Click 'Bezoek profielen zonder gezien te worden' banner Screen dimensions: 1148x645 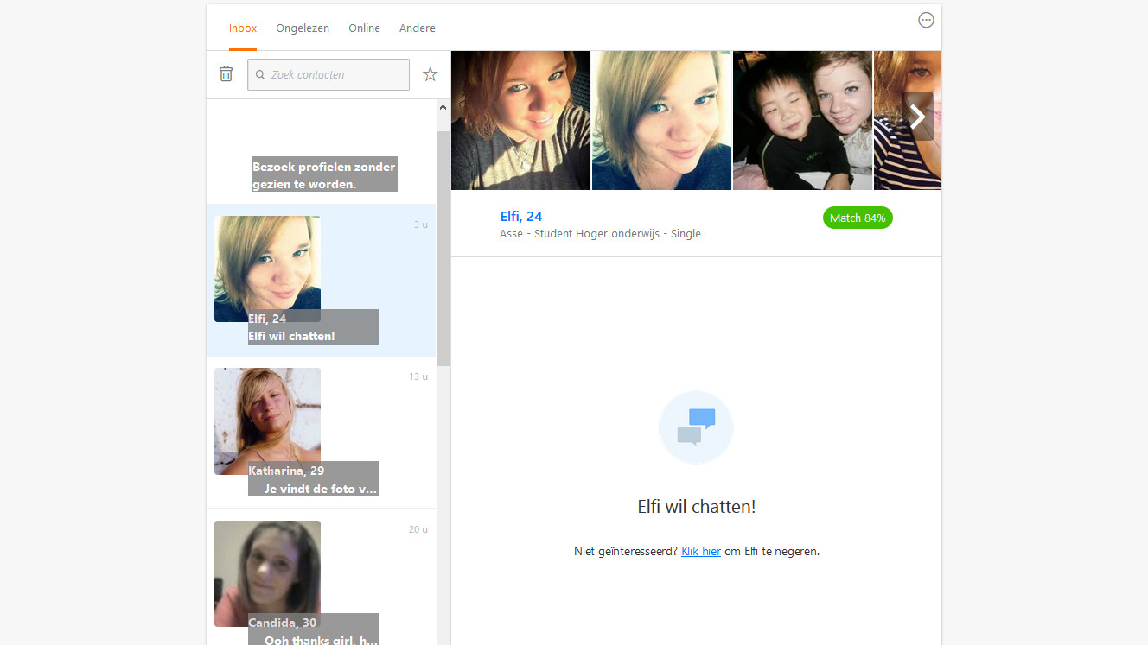[x=324, y=174]
